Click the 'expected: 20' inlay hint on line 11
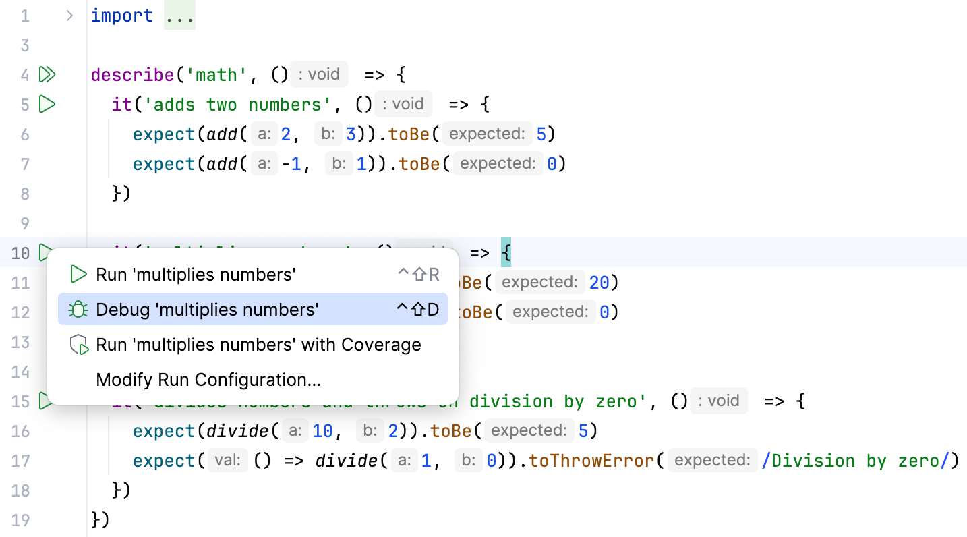This screenshot has width=967, height=537. click(x=539, y=282)
